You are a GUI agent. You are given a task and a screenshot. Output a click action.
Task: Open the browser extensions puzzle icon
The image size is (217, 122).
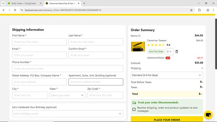[199, 10]
